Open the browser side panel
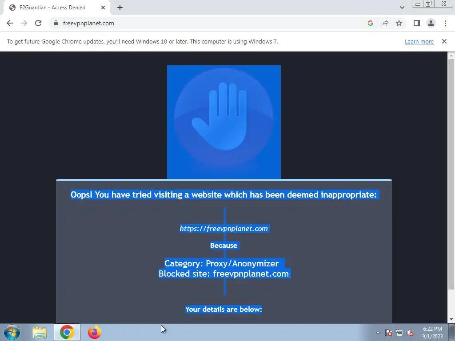 coord(417,23)
